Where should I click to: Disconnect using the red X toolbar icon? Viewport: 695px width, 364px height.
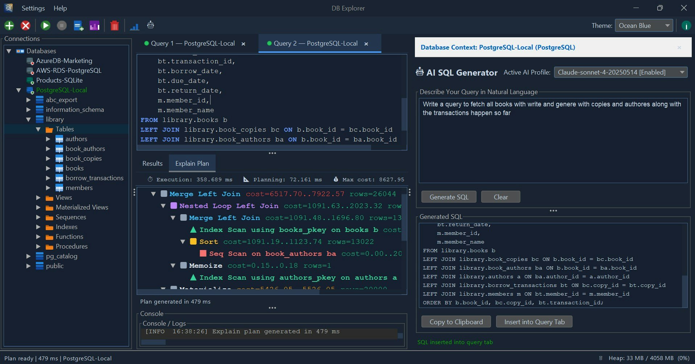25,25
